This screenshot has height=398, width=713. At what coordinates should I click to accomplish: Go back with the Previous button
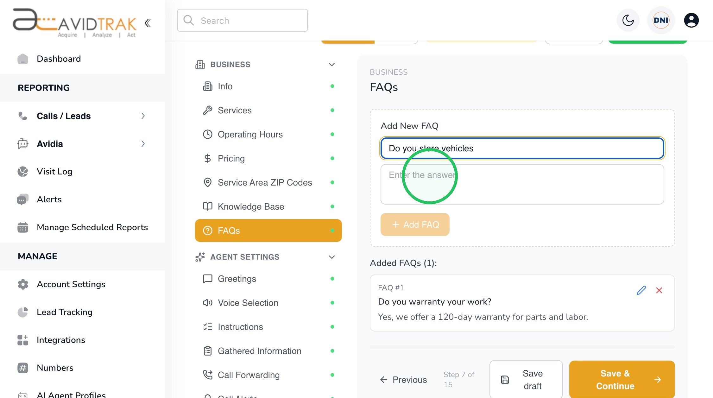(403, 380)
